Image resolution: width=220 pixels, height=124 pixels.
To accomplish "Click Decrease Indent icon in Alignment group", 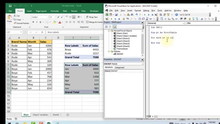I will (x=79, y=22).
